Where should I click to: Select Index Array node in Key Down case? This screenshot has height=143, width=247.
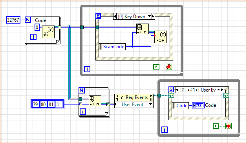coord(143,29)
